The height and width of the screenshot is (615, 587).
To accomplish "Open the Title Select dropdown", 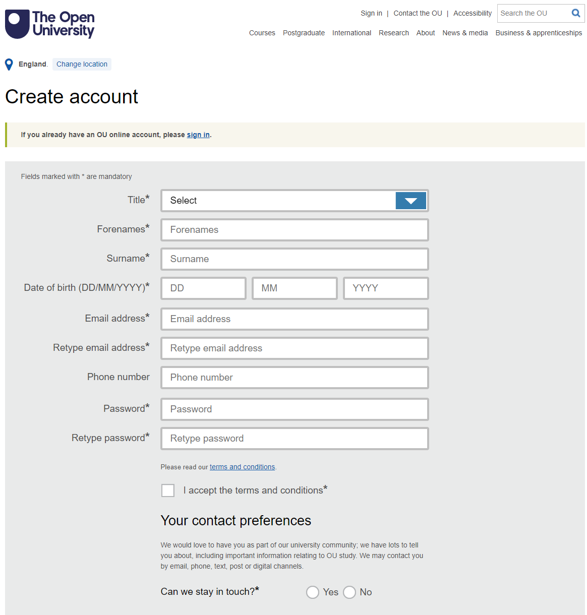I will click(x=282, y=201).
